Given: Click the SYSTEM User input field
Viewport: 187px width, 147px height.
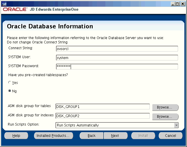Looking at the screenshot, I should click(117, 58).
